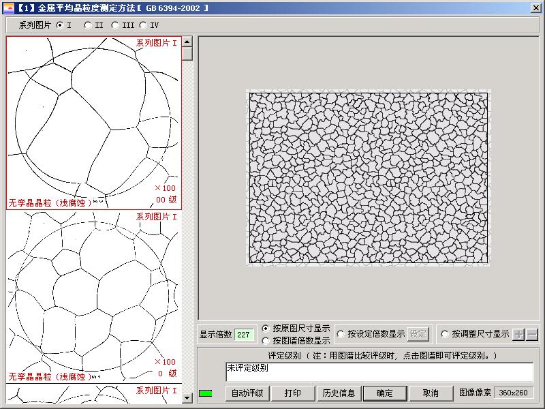Click the 自动评级 button

click(247, 393)
